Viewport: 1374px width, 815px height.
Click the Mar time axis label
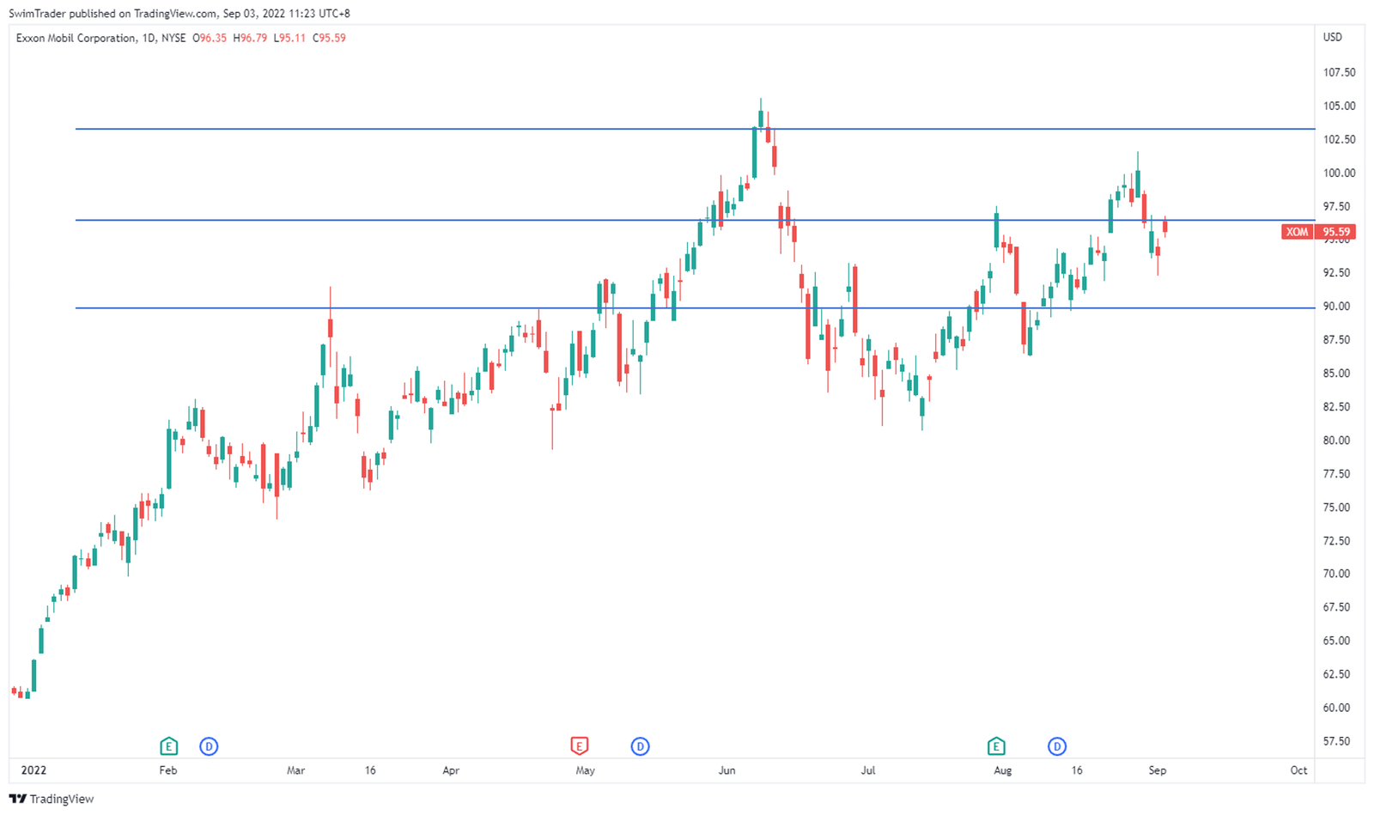coord(295,770)
